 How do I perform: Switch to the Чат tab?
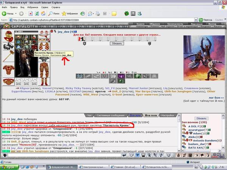click(x=89, y=115)
